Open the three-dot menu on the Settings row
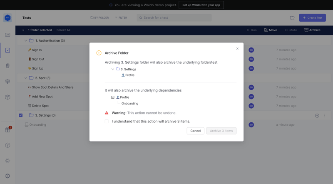The height and width of the screenshot is (184, 333). tap(324, 116)
